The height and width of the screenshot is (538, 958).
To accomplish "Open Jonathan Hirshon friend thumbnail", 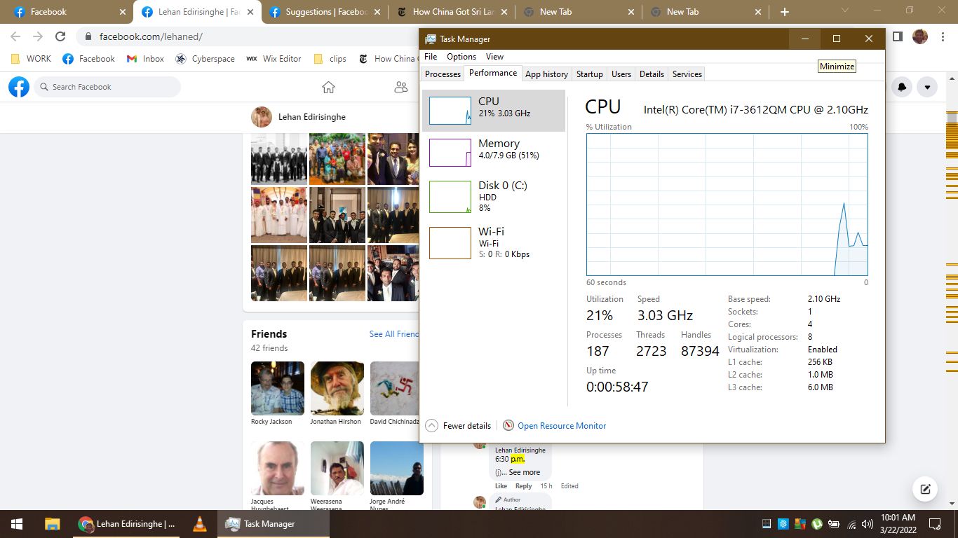I will 337,388.
